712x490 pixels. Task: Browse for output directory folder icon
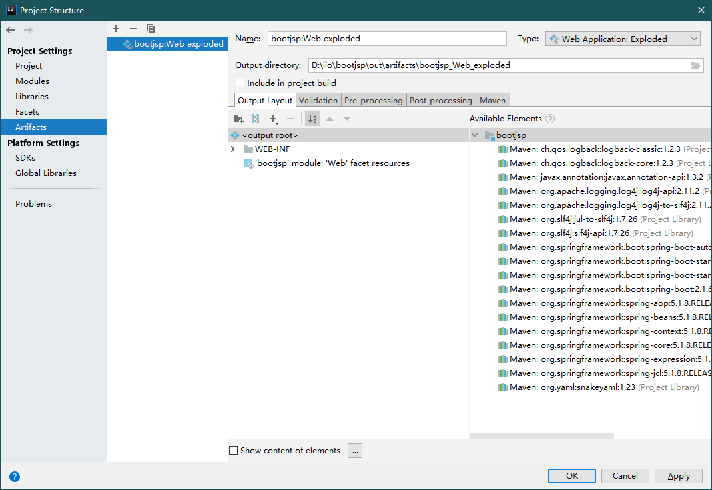[x=695, y=65]
